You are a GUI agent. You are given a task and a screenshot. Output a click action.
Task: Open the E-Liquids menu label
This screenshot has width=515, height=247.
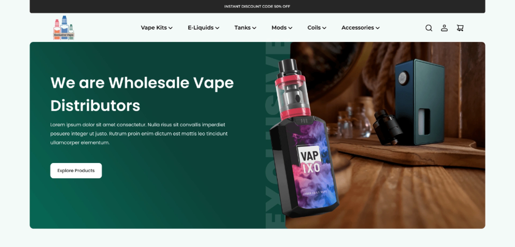(201, 28)
